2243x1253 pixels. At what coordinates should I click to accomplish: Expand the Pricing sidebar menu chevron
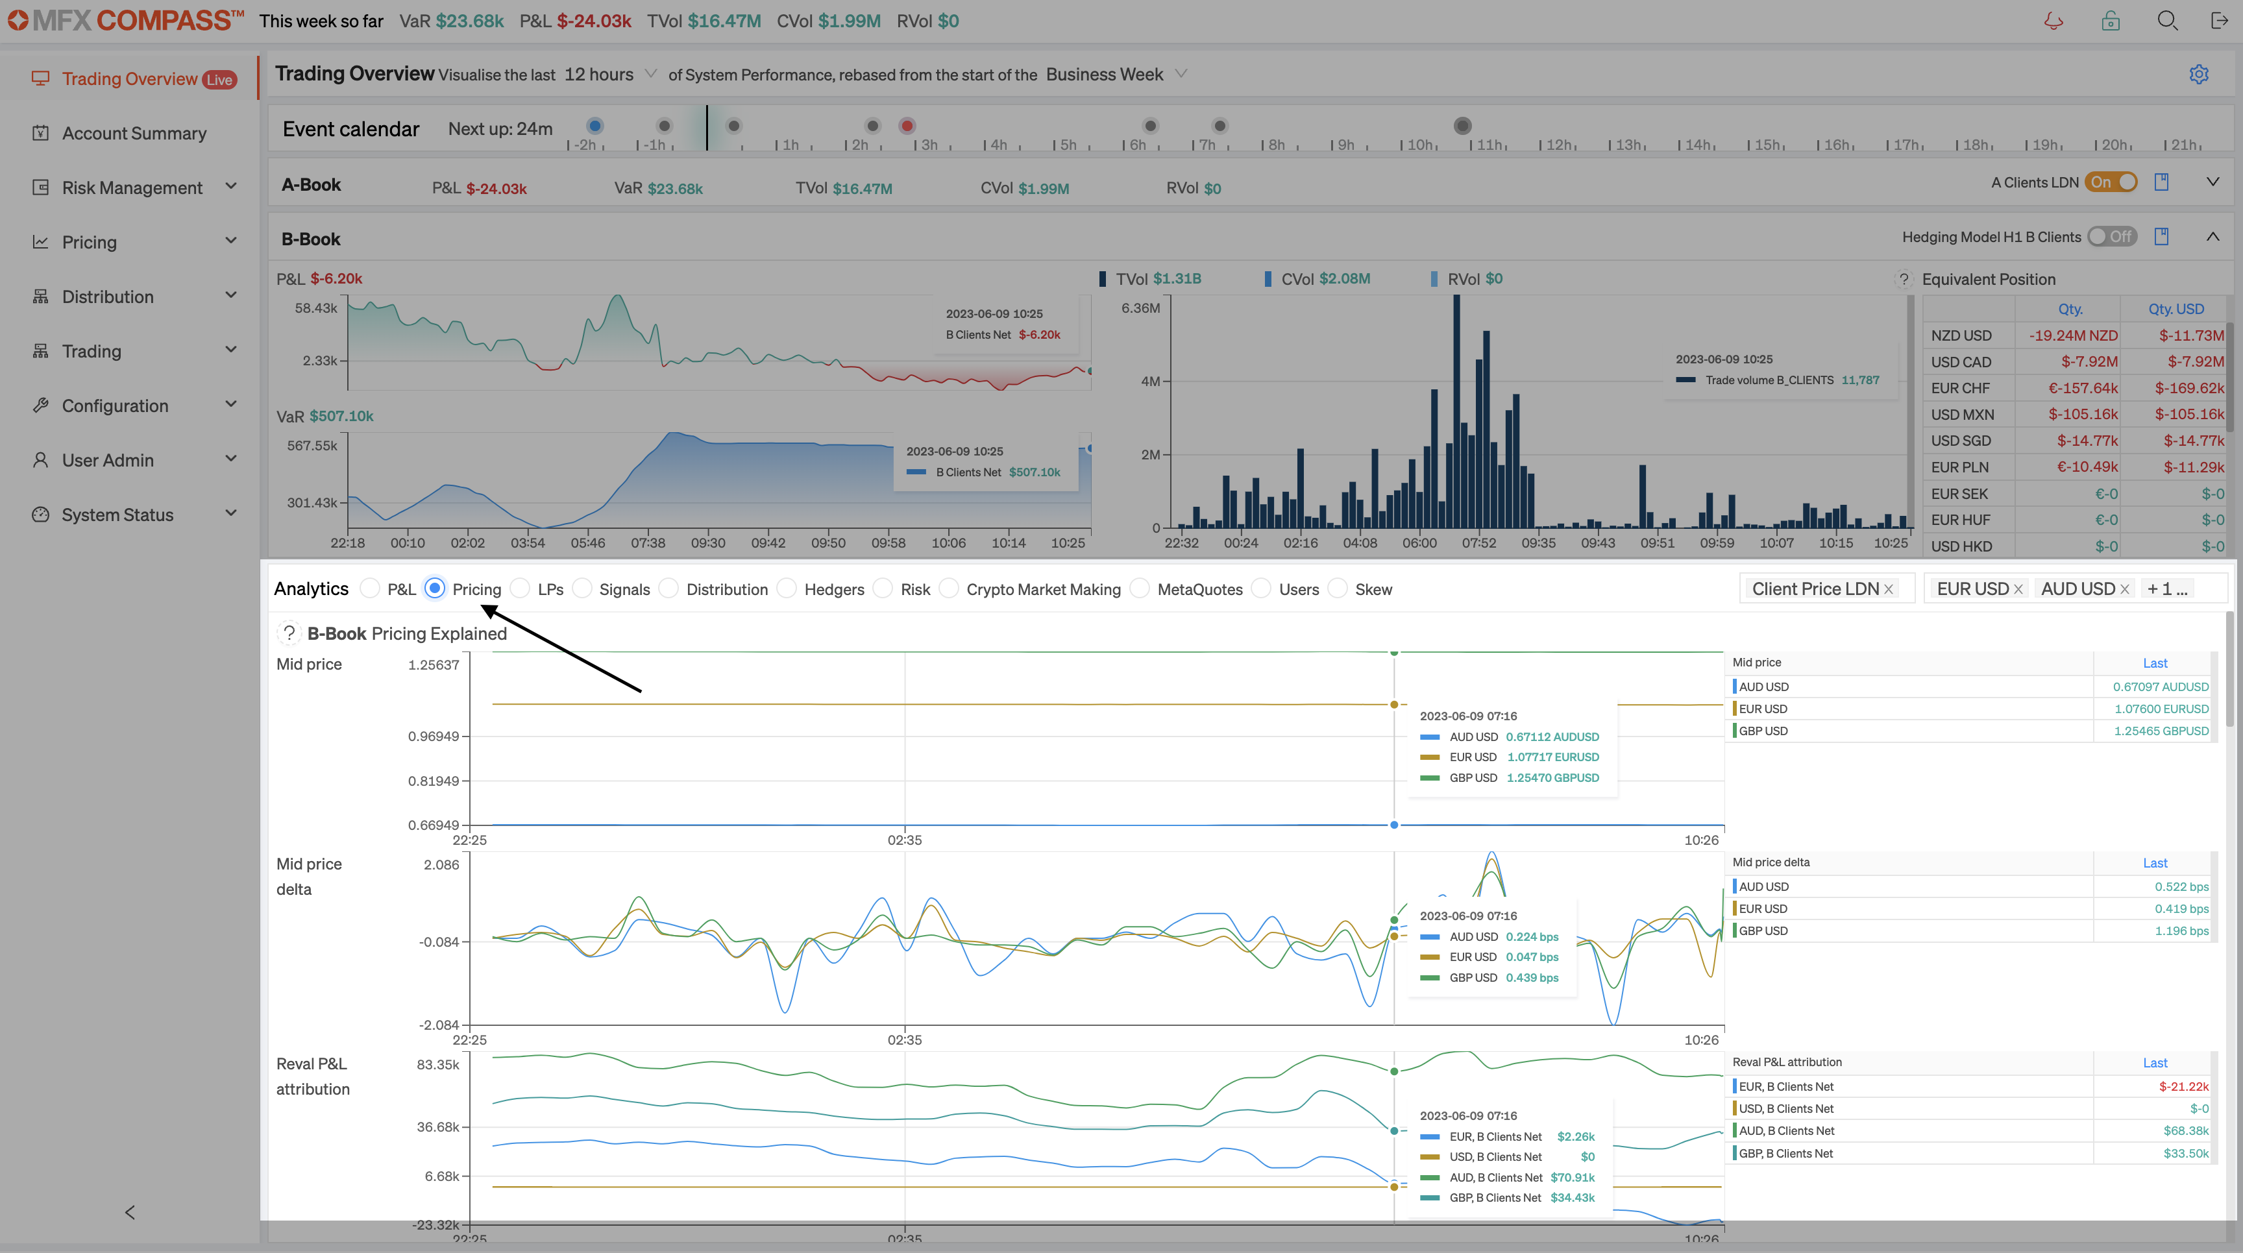point(231,240)
